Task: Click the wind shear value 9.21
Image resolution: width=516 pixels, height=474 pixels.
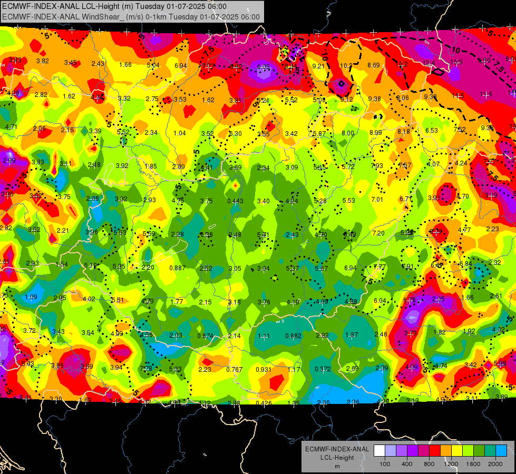Action: (x=318, y=66)
